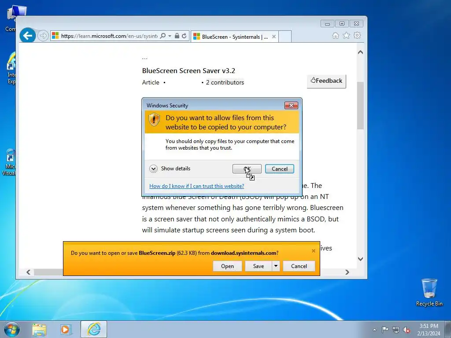Click the search magnifier in address bar
The height and width of the screenshot is (338, 451).
[163, 36]
